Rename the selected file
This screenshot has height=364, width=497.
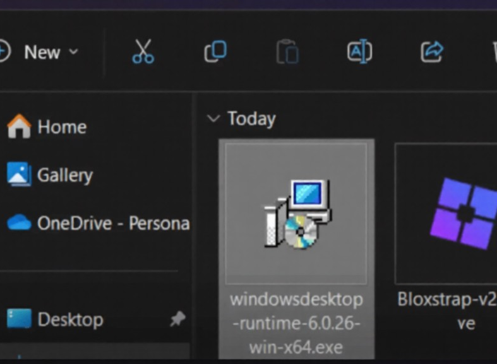pyautogui.click(x=360, y=51)
